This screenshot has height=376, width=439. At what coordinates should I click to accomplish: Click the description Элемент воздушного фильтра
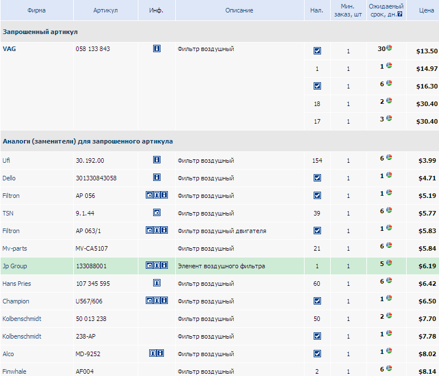(x=221, y=266)
